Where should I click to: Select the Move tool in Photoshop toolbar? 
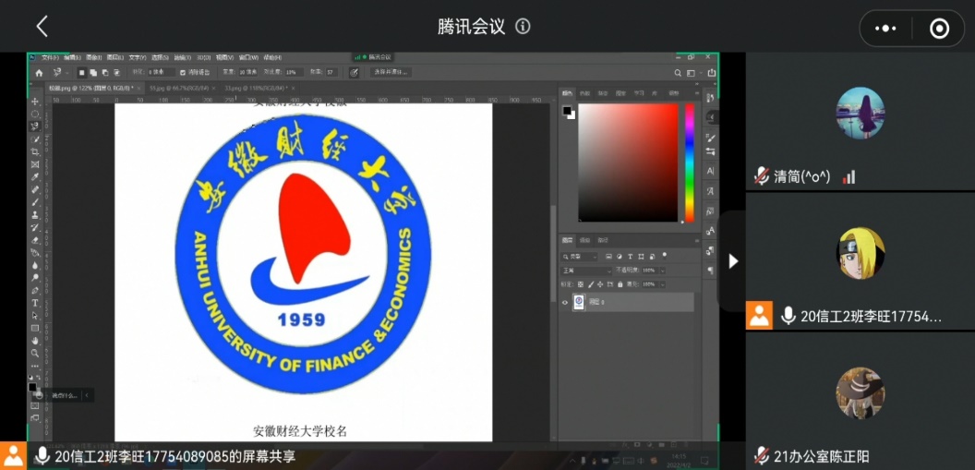35,102
